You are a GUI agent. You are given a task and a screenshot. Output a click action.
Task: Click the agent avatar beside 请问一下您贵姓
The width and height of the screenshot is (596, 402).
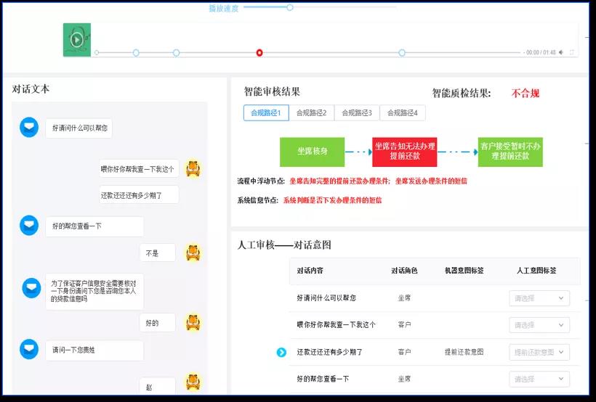point(29,350)
